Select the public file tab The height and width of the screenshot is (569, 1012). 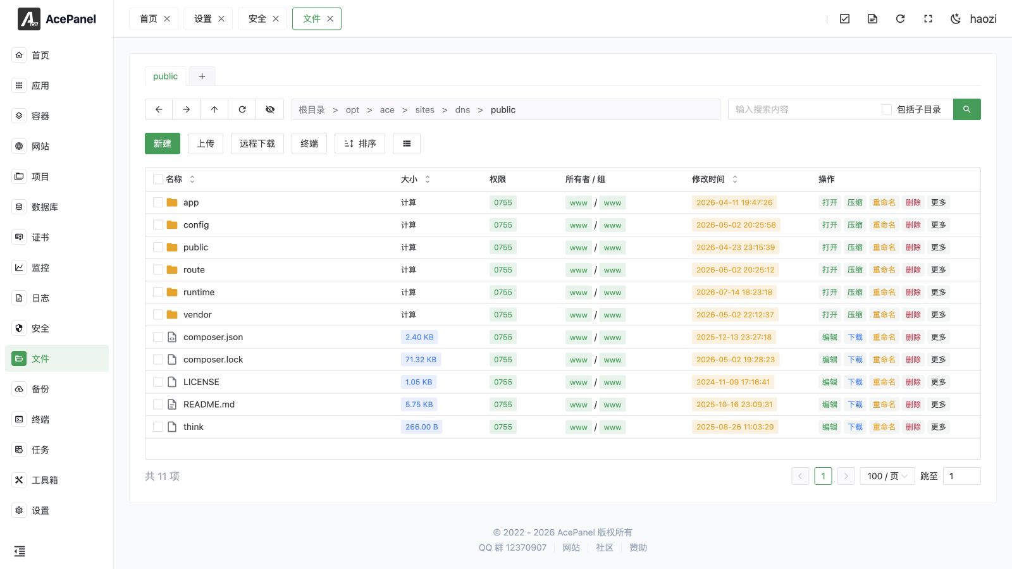tap(166, 76)
